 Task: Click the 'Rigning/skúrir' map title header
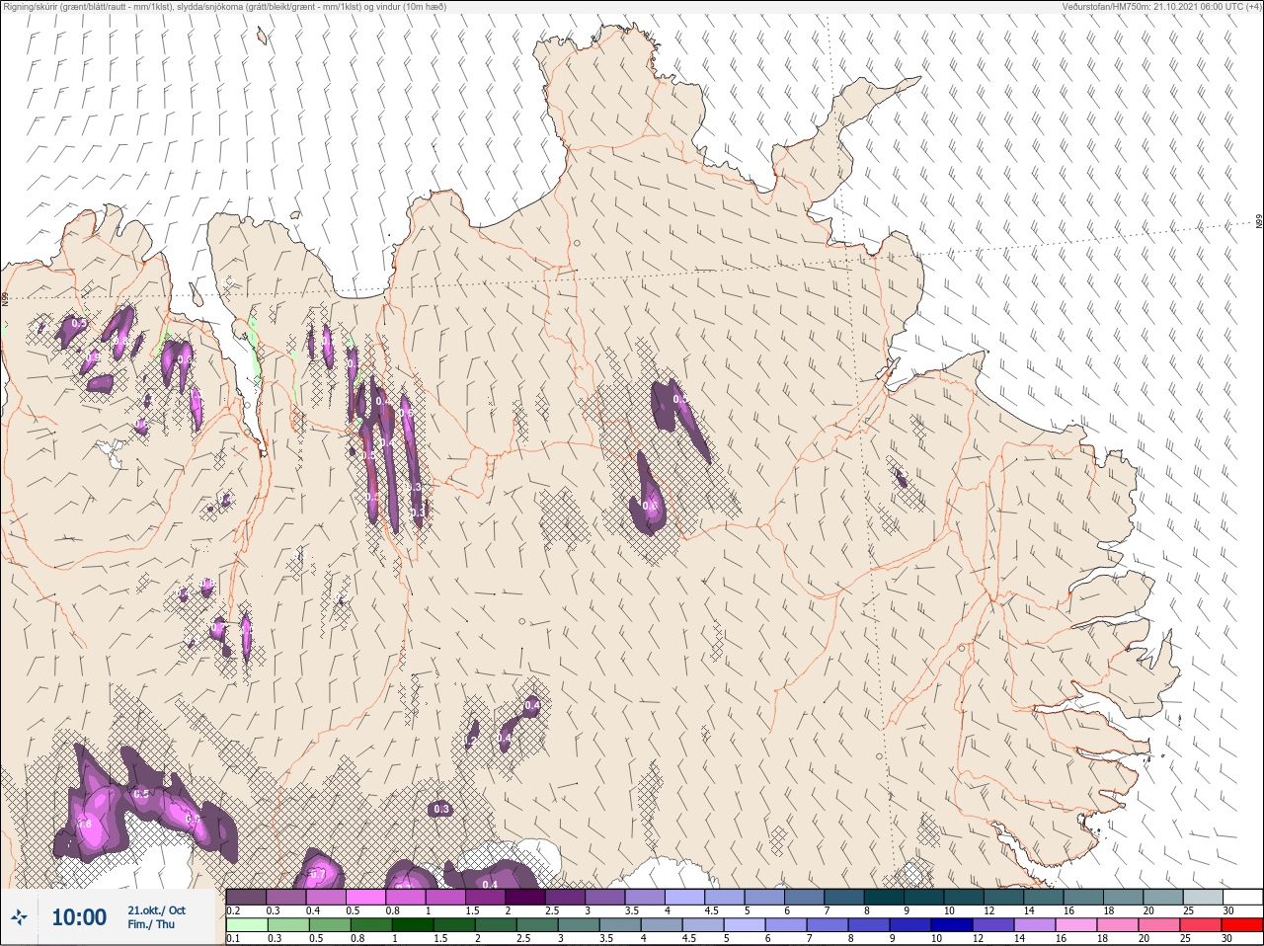point(225,6)
